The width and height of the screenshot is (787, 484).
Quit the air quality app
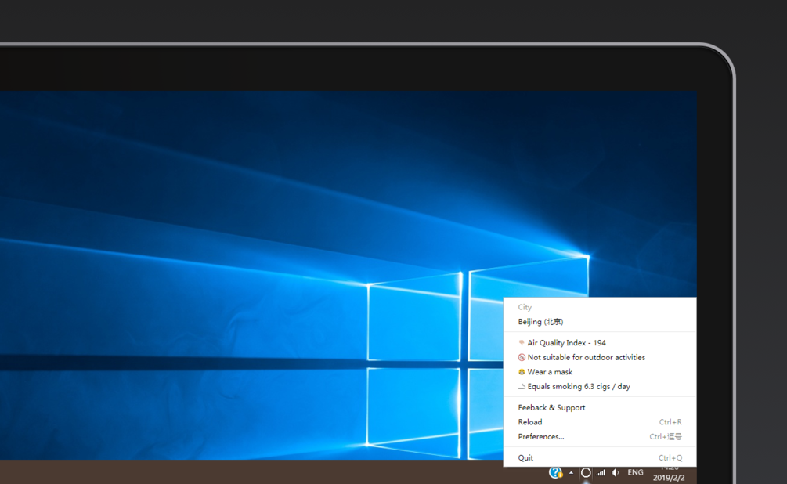coord(600,458)
